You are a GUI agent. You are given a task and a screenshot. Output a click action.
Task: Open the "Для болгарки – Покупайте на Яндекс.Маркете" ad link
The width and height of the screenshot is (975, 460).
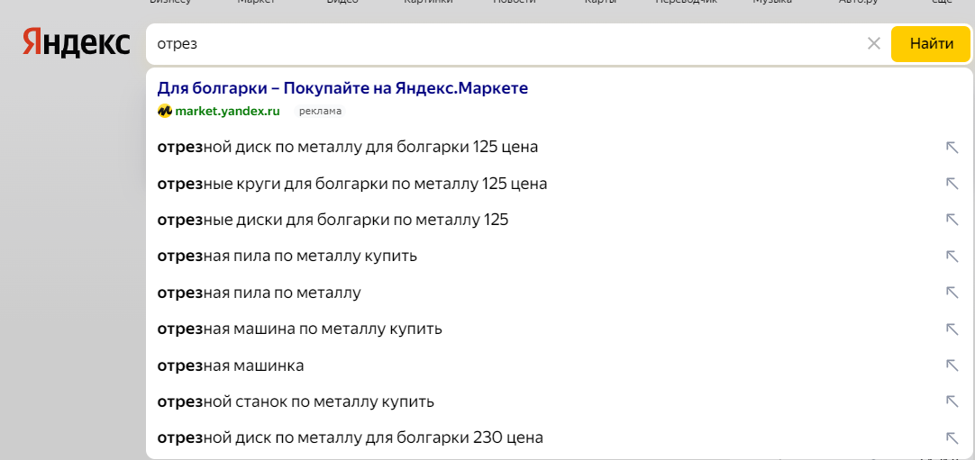point(342,88)
